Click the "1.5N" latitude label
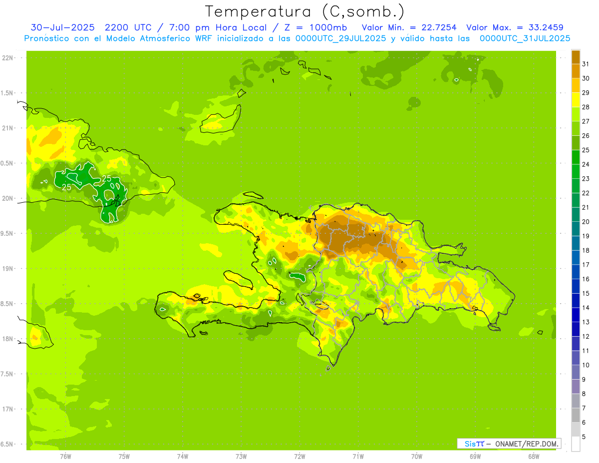 pyautogui.click(x=7, y=93)
